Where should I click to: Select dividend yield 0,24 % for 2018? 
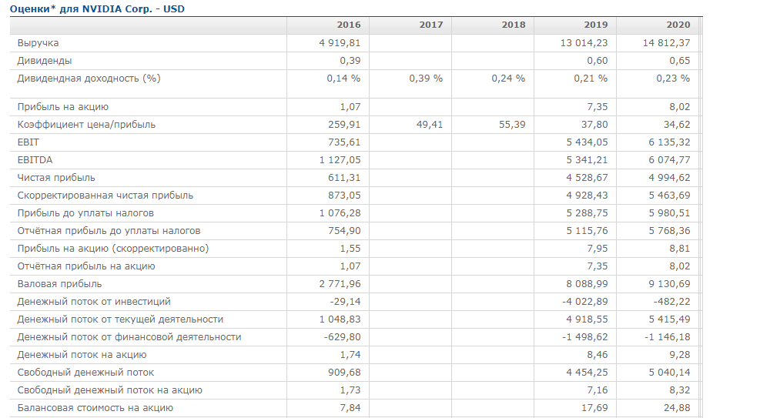point(508,78)
